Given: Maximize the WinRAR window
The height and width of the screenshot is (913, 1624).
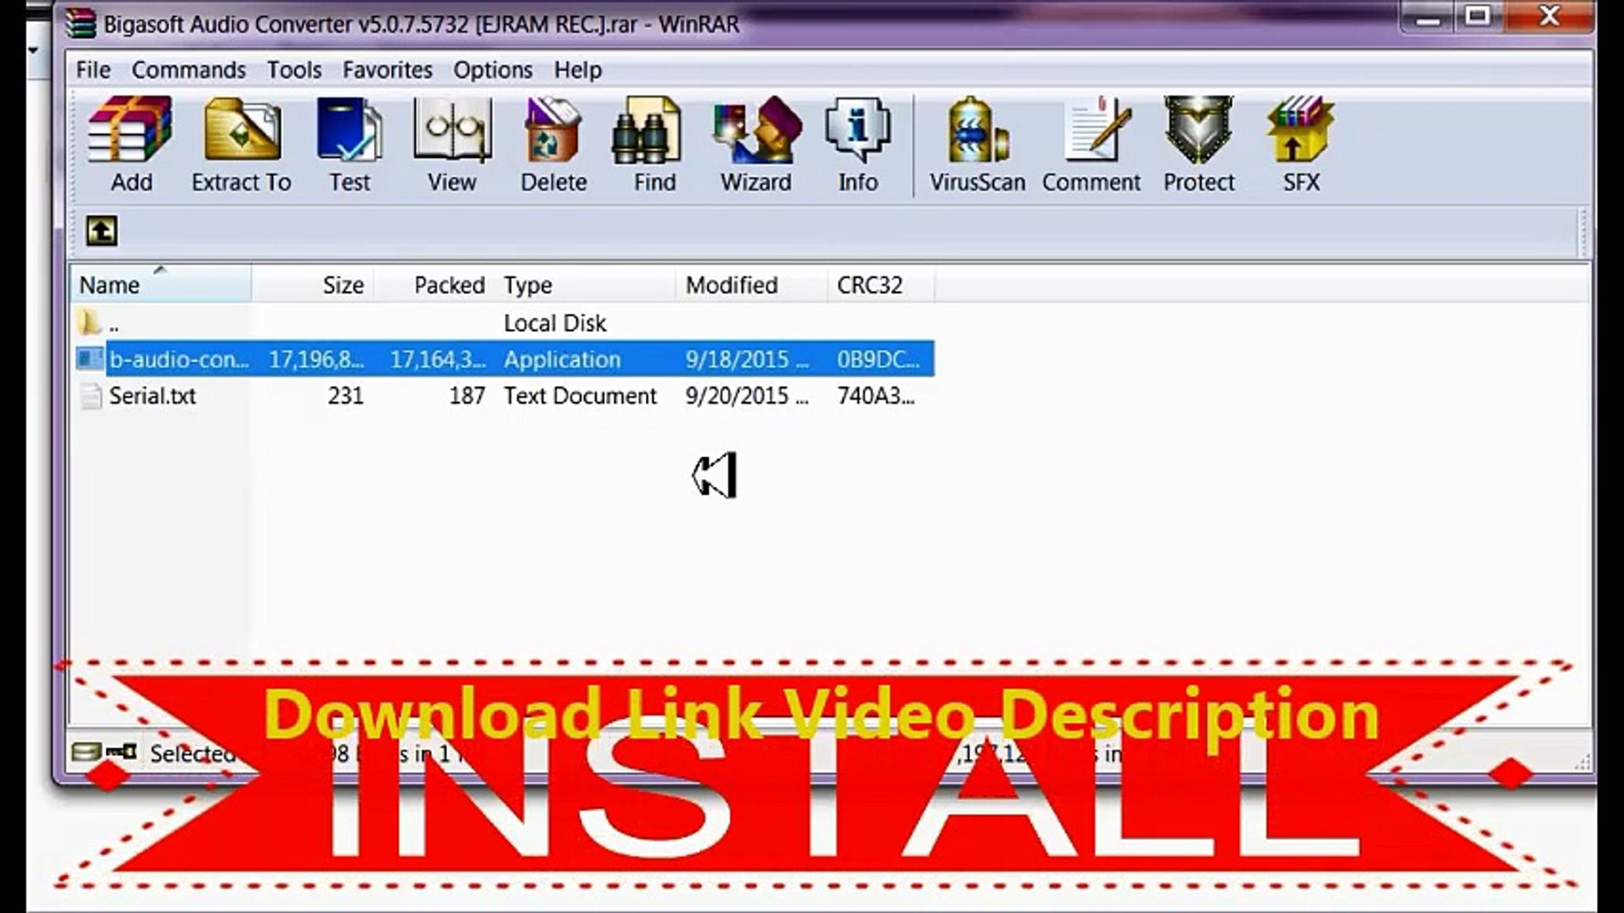Looking at the screenshot, I should click(1478, 17).
